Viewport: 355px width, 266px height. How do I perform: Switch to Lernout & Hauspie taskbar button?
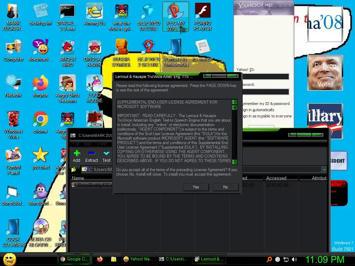(209, 259)
